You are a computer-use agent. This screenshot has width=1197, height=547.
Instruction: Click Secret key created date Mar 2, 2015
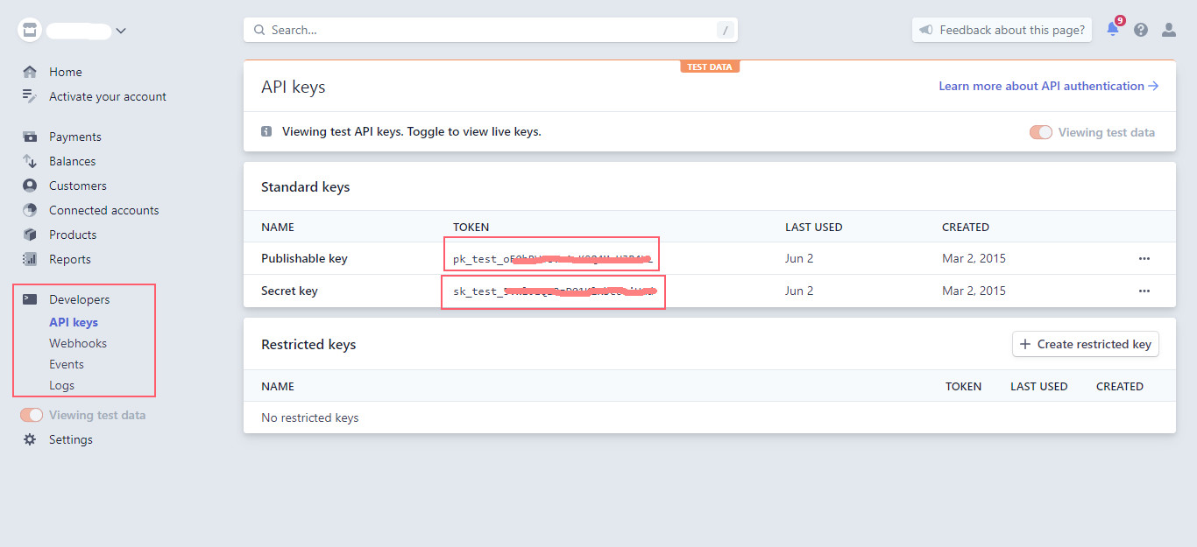coord(974,291)
